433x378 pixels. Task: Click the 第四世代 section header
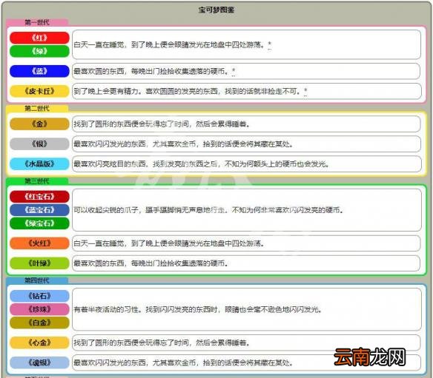pos(37,280)
